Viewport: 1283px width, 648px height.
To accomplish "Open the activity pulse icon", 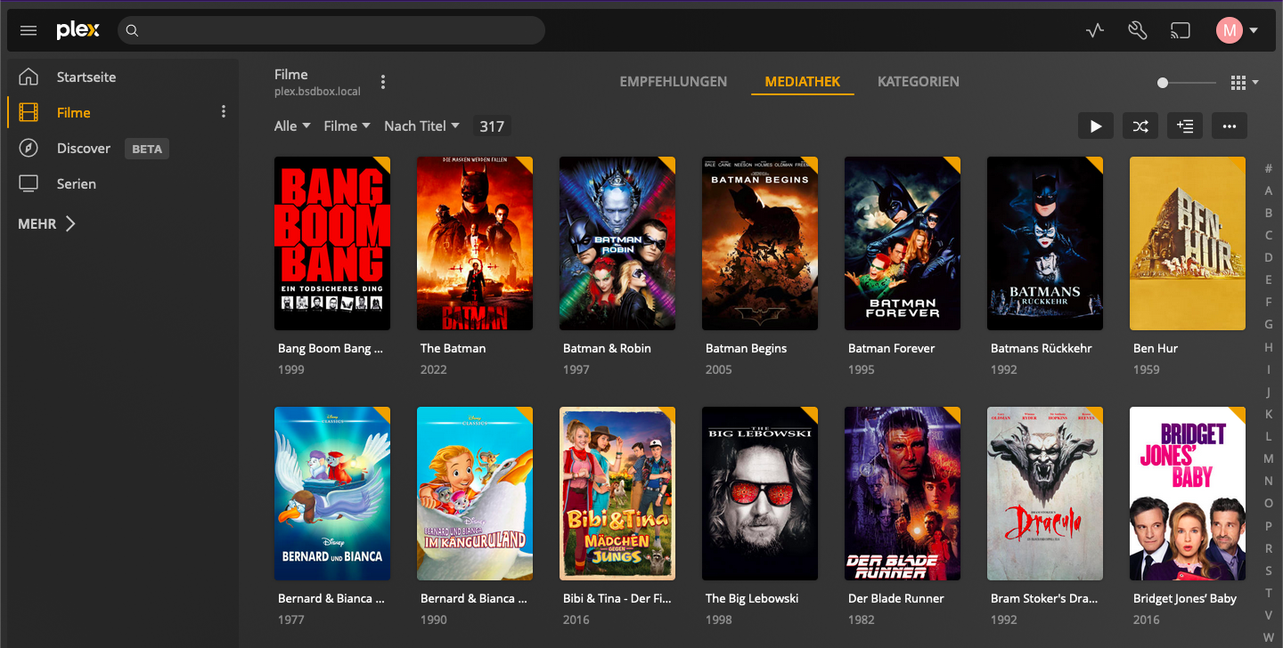I will click(1095, 30).
